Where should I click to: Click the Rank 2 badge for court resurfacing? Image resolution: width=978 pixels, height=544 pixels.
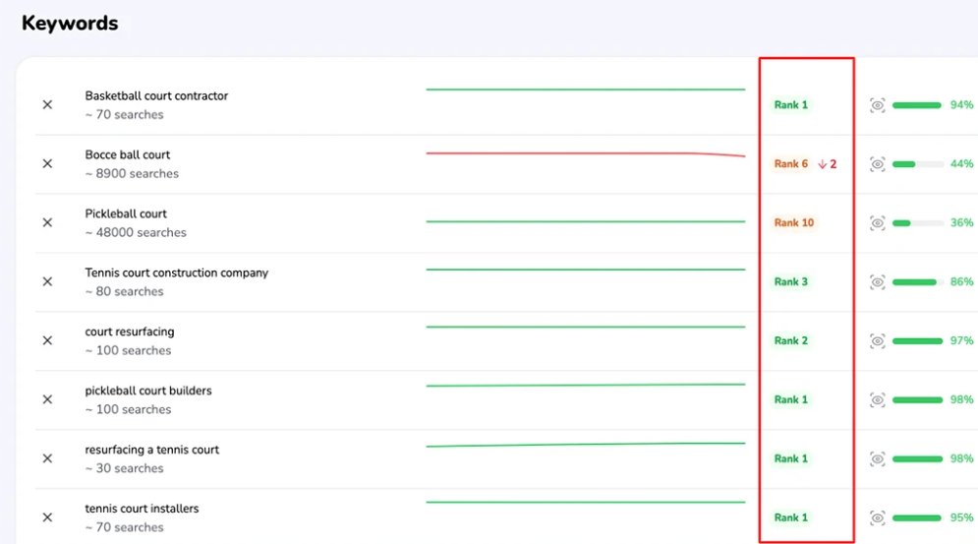point(790,341)
